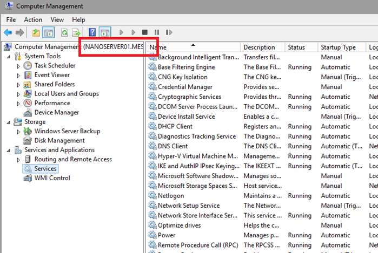Screen dimensions: 378x253
Task: Expand Local Users and Groups node
Action: tap(18, 94)
